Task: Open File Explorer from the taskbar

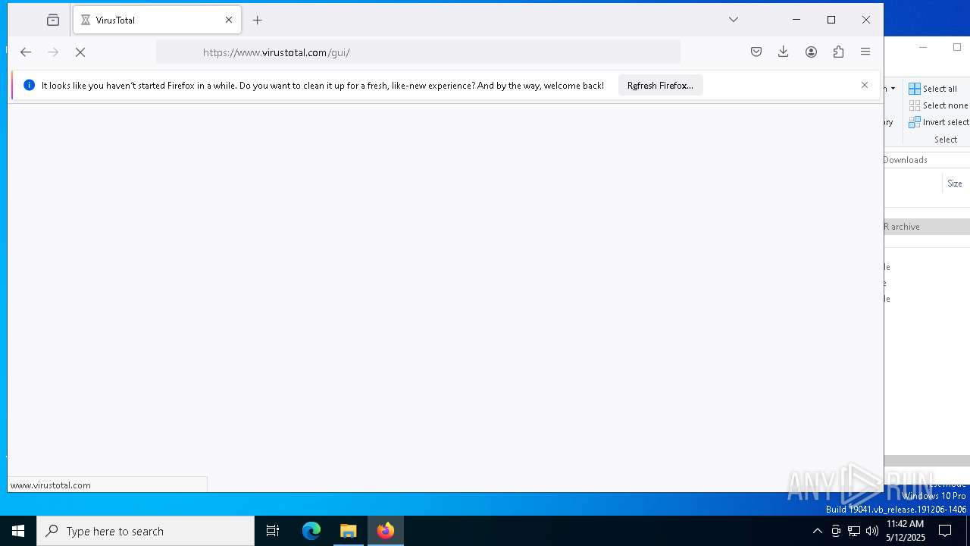Action: (349, 531)
